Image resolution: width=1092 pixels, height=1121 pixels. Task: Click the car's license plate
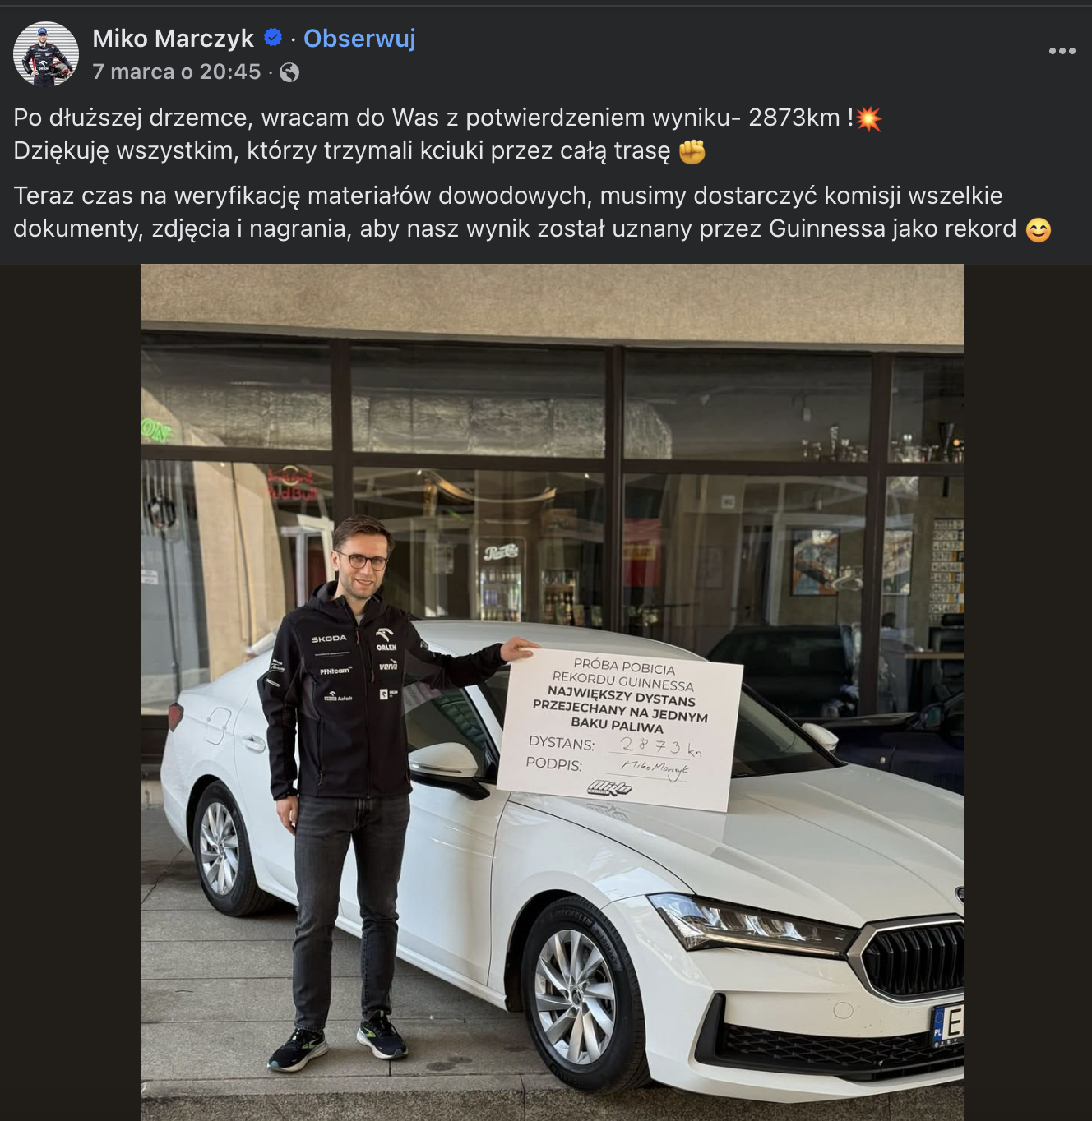(x=946, y=1024)
